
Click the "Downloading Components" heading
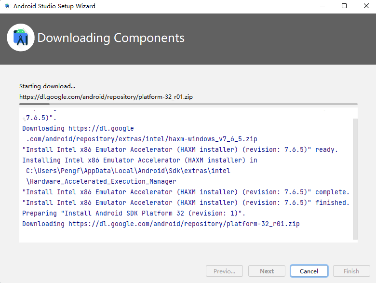(111, 38)
